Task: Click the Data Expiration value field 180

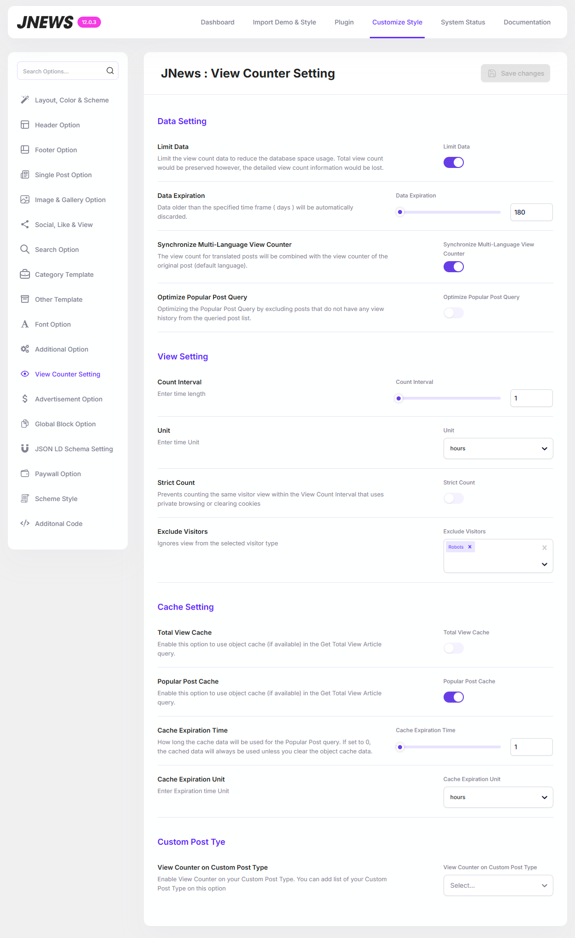Action: coord(531,212)
